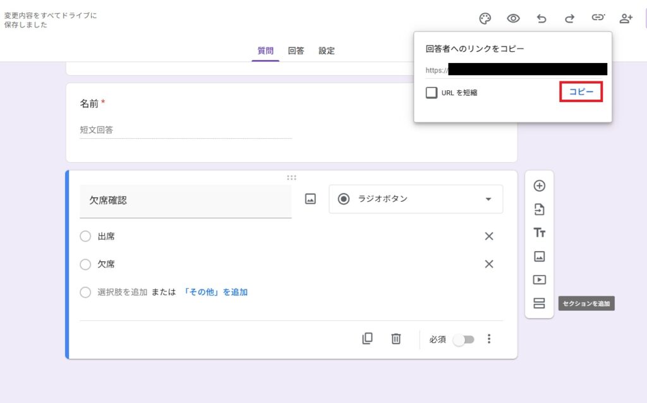
Task: Delete the question with trash icon
Action: pos(396,339)
